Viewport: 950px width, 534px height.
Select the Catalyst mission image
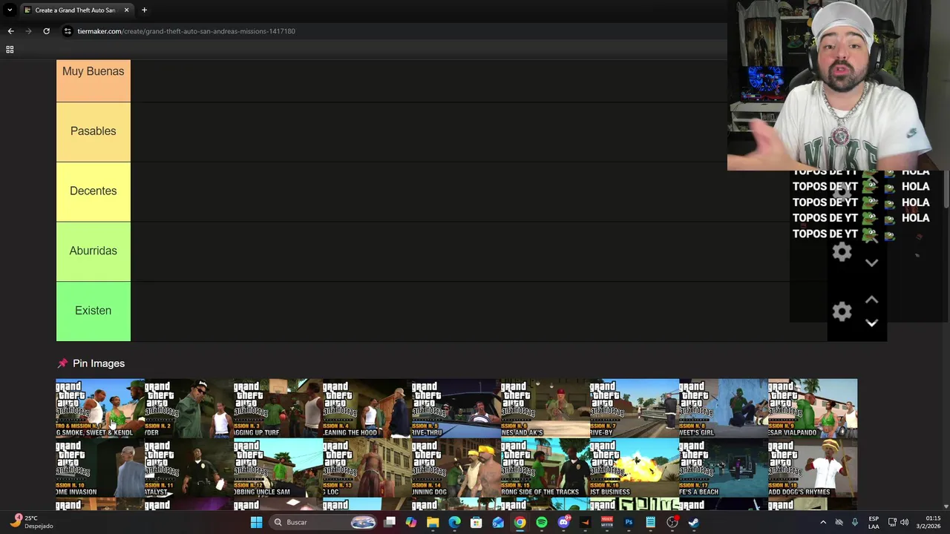coord(189,467)
